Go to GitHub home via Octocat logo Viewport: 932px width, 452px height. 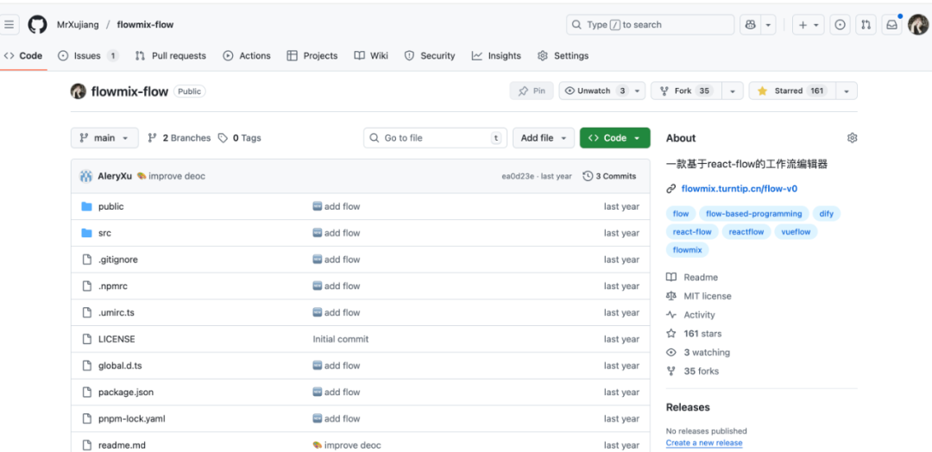pos(37,25)
